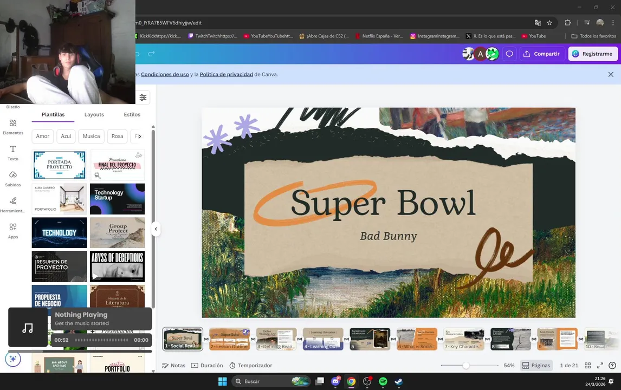Open Spotify from the taskbar
Image resolution: width=621 pixels, height=390 pixels.
pos(383,381)
